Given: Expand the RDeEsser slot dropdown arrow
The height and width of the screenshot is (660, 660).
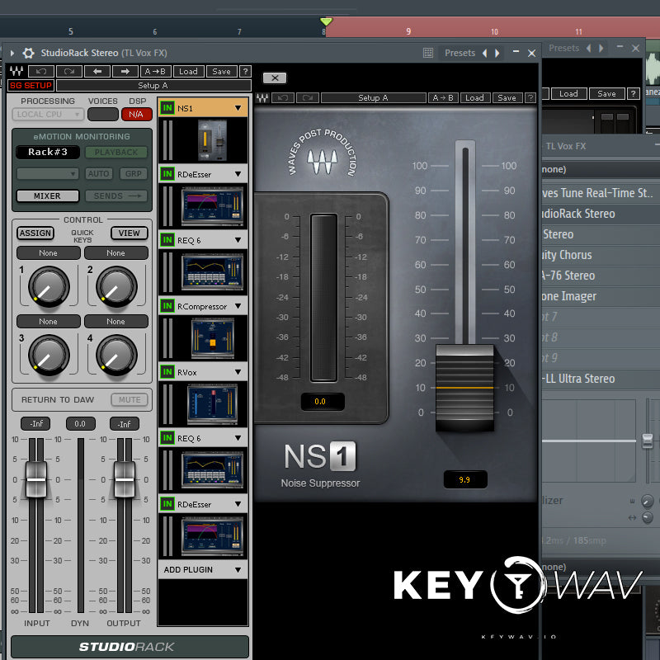Looking at the screenshot, I should [x=238, y=174].
